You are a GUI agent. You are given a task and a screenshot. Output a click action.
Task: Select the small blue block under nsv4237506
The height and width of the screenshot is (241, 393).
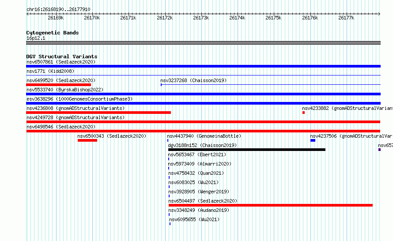point(313,140)
